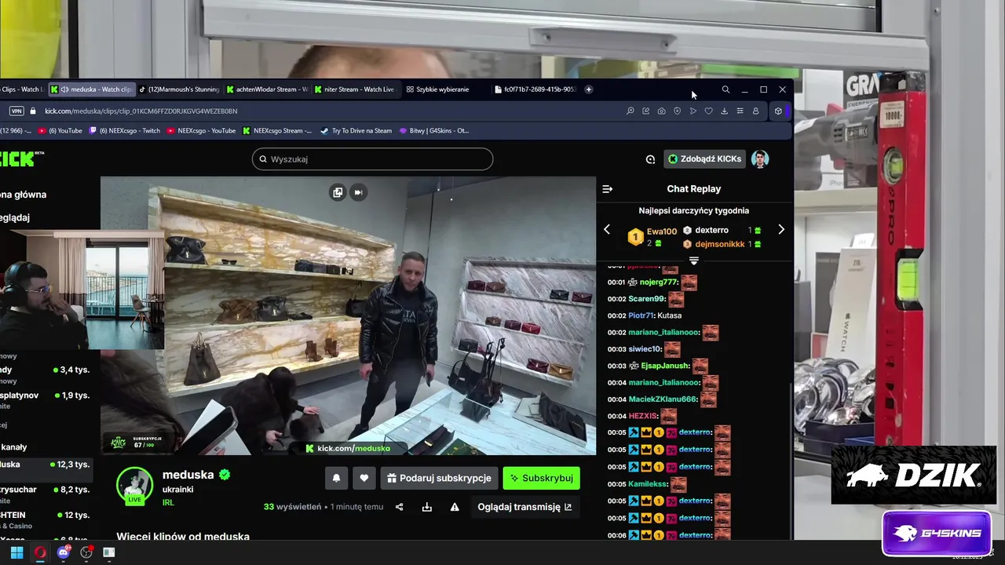1005x565 pixels.
Task: Open the browser tab search magnifier icon
Action: 725,89
